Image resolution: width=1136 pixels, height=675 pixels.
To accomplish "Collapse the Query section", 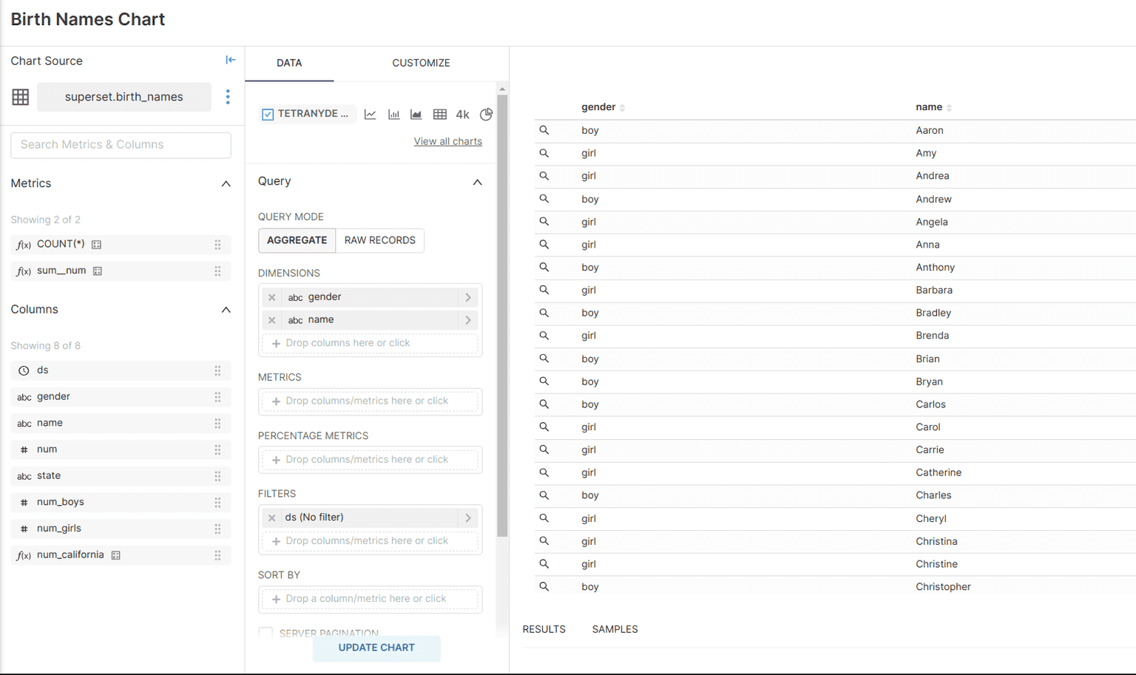I will [477, 182].
